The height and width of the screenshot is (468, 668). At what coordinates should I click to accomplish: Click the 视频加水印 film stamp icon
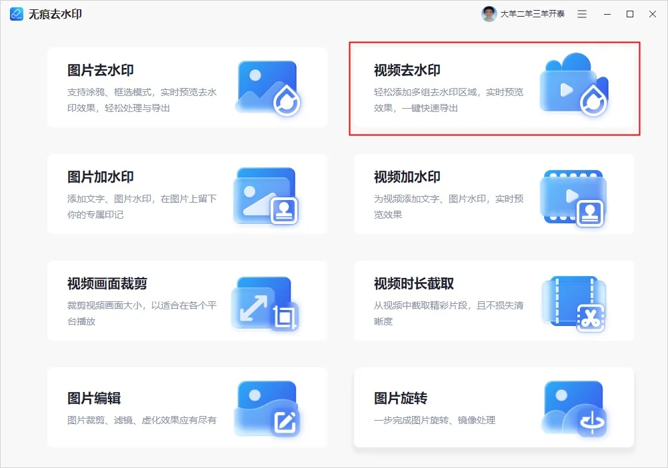click(573, 198)
